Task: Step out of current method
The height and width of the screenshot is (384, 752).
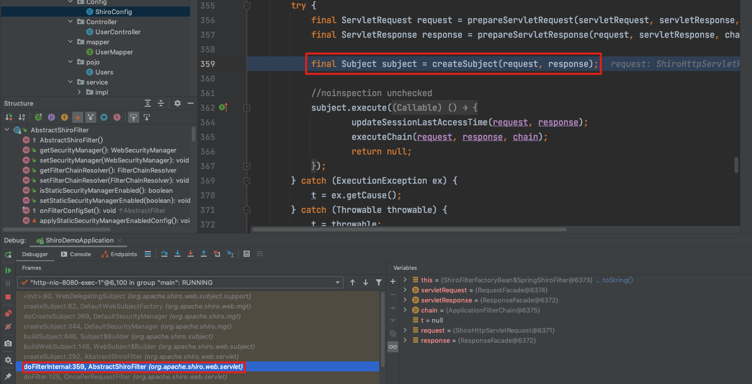Action: point(204,254)
